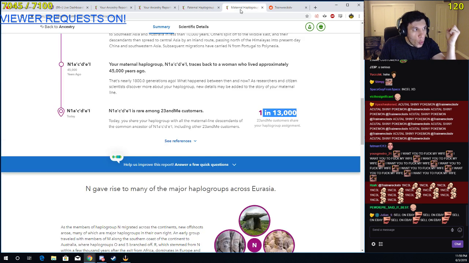Open the chat viewer list icon
The width and height of the screenshot is (469, 263).
381,244
